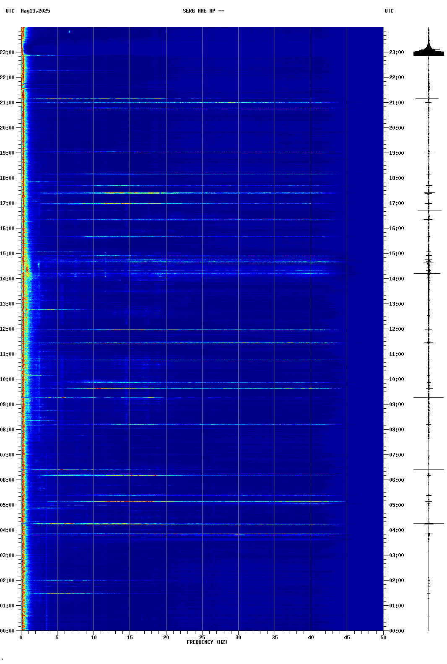Select the 14:00 marker on left axis
The width and height of the screenshot is (447, 664).
pyautogui.click(x=7, y=279)
